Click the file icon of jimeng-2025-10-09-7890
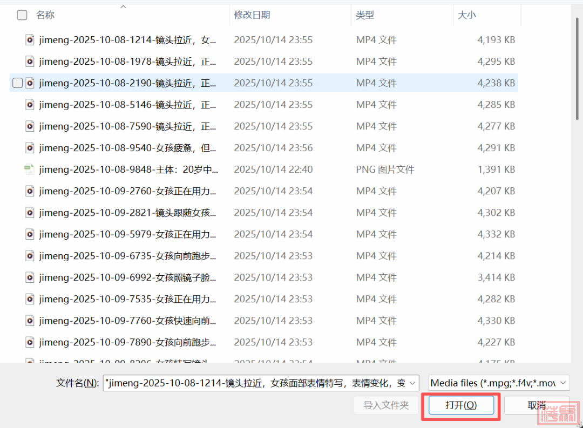 [30, 342]
